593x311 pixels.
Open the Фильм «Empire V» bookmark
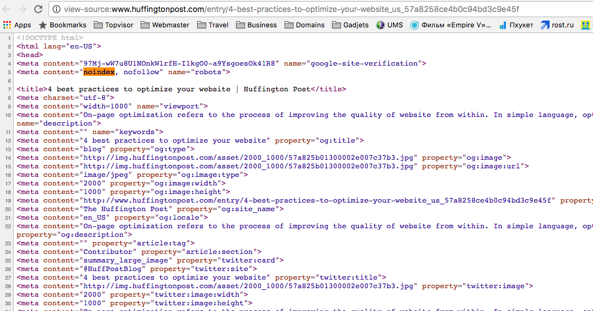pos(451,25)
